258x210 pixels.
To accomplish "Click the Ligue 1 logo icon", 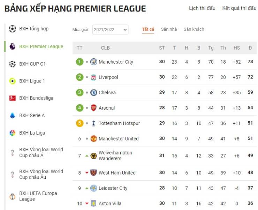I will click(x=13, y=81).
